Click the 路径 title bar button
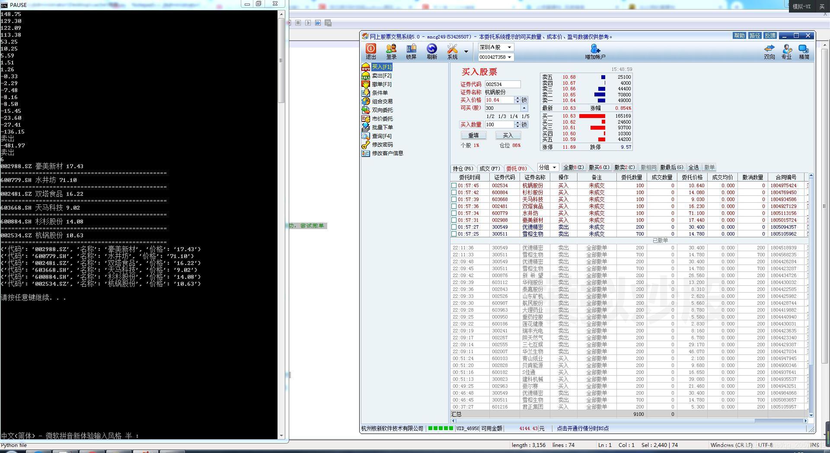Image resolution: width=830 pixels, height=453 pixels. coord(755,35)
